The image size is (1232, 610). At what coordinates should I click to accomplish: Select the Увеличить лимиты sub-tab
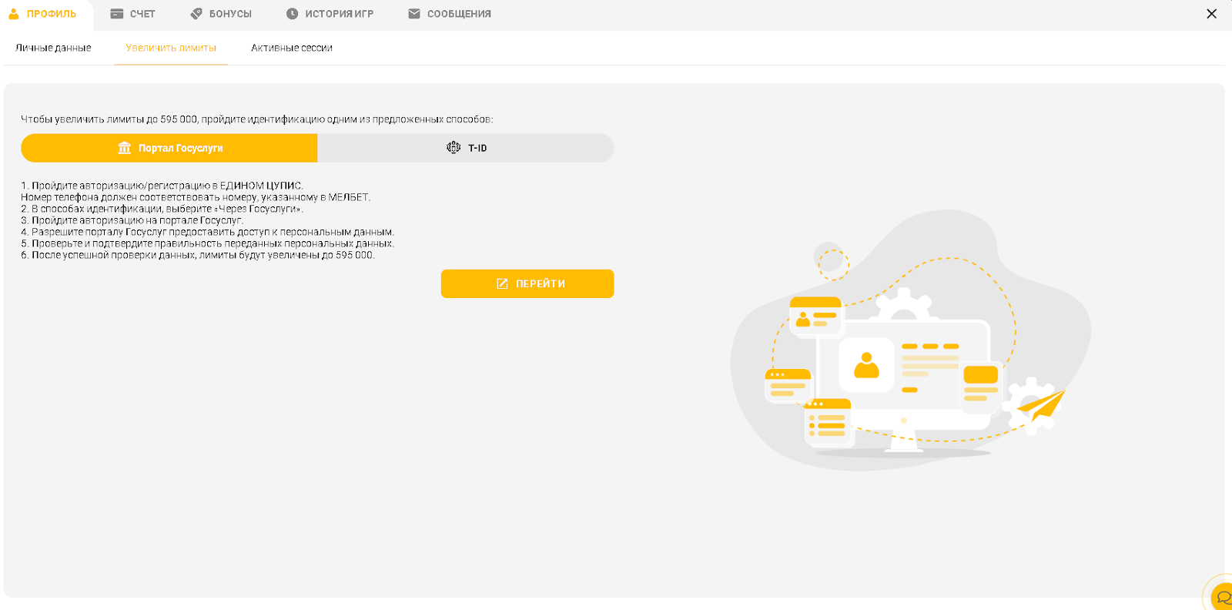pyautogui.click(x=171, y=48)
